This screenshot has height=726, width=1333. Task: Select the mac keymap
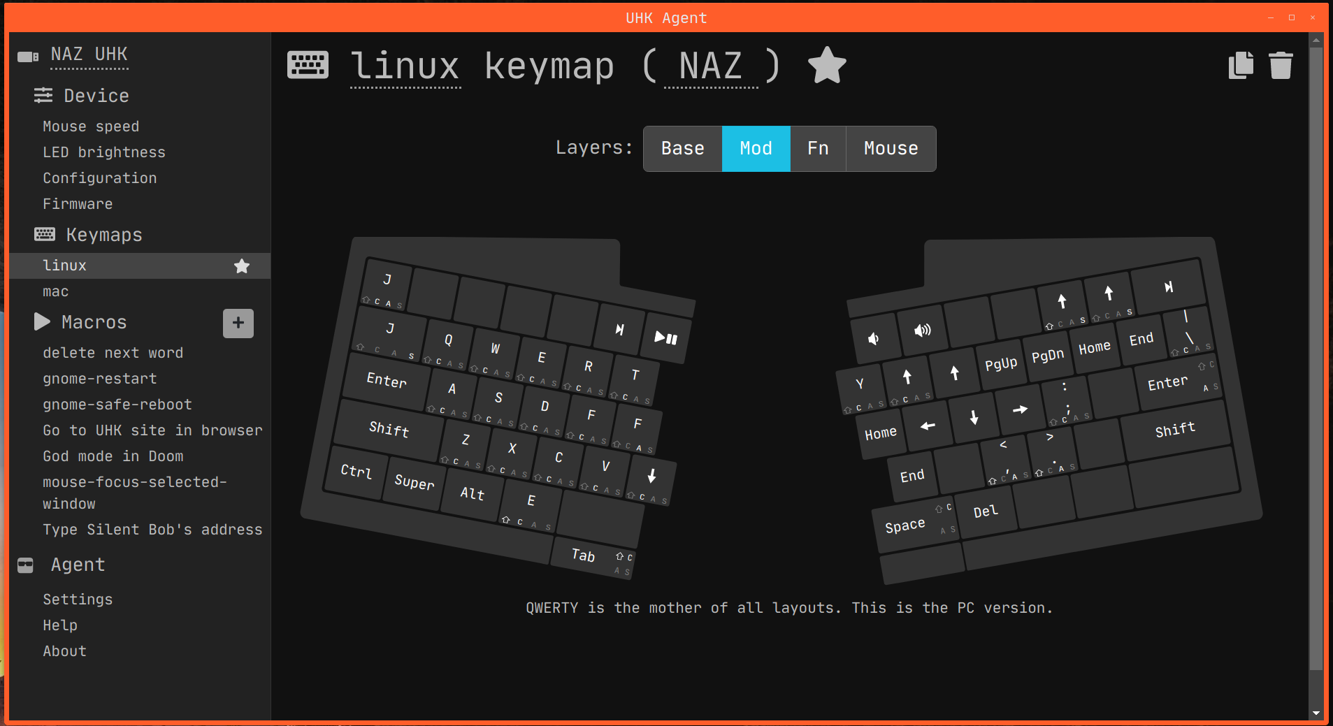coord(56,291)
